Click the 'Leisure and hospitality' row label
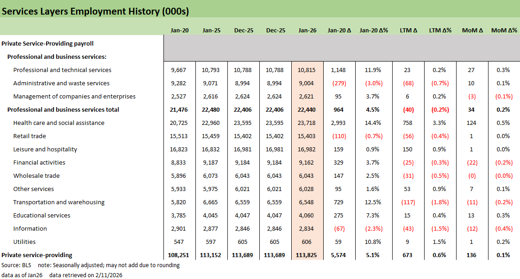 45,149
